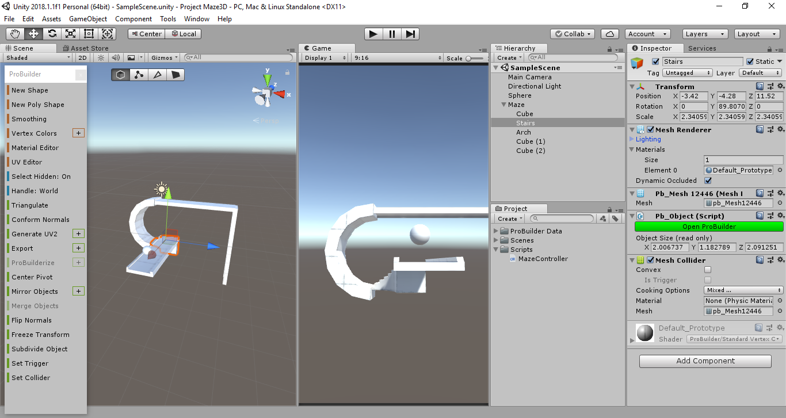Select ProBuilder Object selection mode
Image resolution: width=786 pixels, height=418 pixels.
coord(120,75)
